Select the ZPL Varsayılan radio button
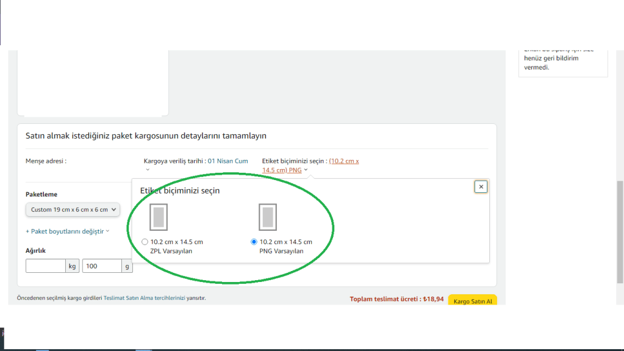 coord(145,242)
